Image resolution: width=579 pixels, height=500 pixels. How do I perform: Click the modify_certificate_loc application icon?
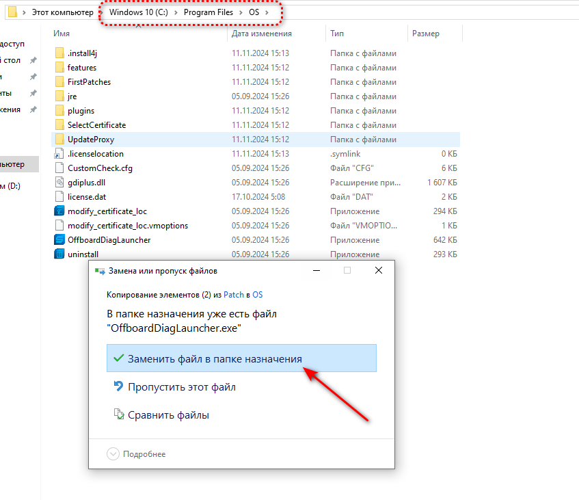[x=59, y=211]
